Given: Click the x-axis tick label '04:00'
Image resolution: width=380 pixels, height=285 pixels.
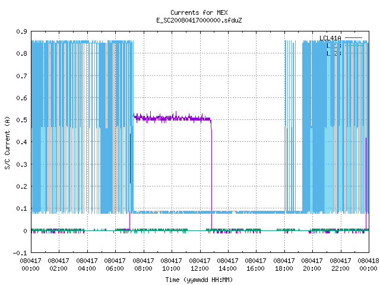Looking at the screenshot, I should pos(87,268).
